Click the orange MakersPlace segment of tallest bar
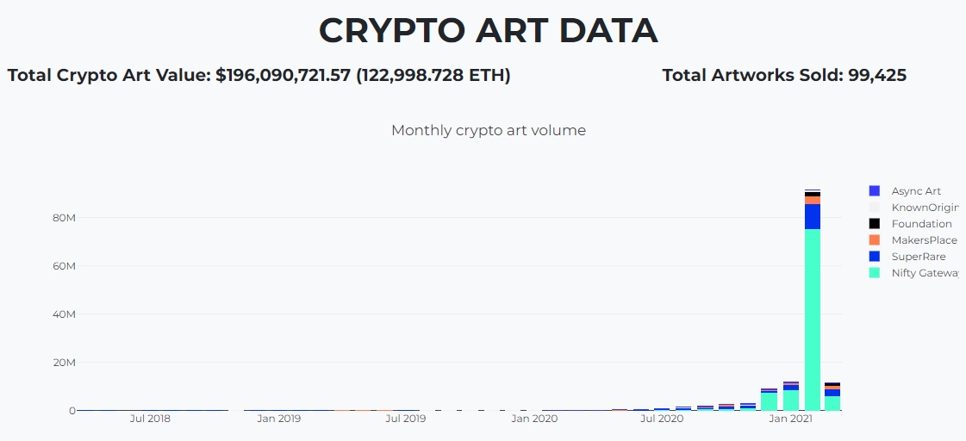This screenshot has width=966, height=441. coord(813,200)
